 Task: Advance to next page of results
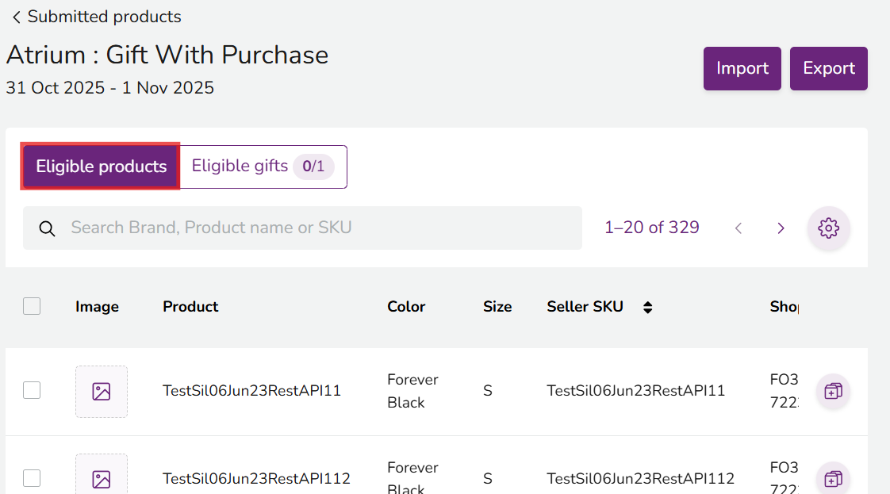781,228
